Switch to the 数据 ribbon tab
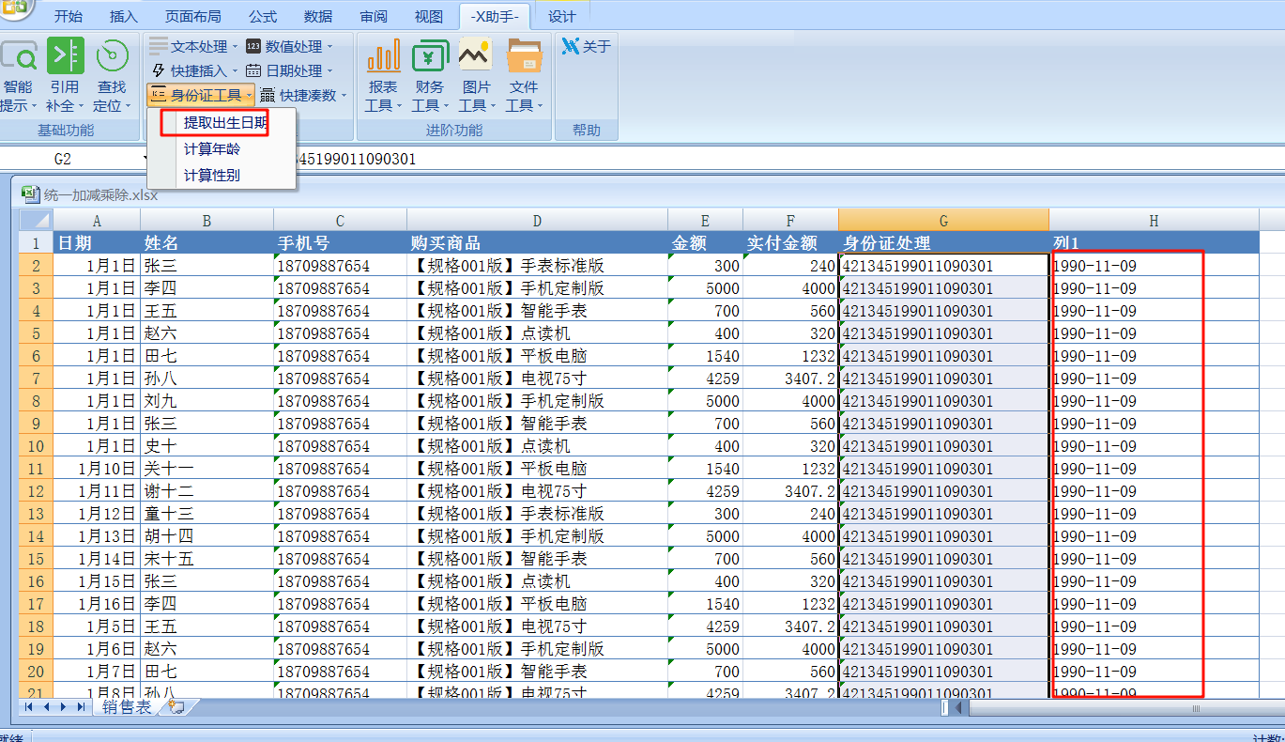The image size is (1285, 742). pyautogui.click(x=318, y=16)
